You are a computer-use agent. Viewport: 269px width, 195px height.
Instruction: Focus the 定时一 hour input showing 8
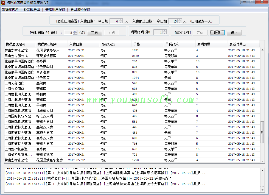68,32
